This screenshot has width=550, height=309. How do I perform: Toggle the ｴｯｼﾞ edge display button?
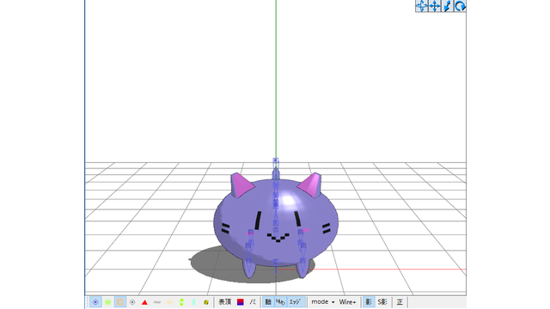point(296,302)
